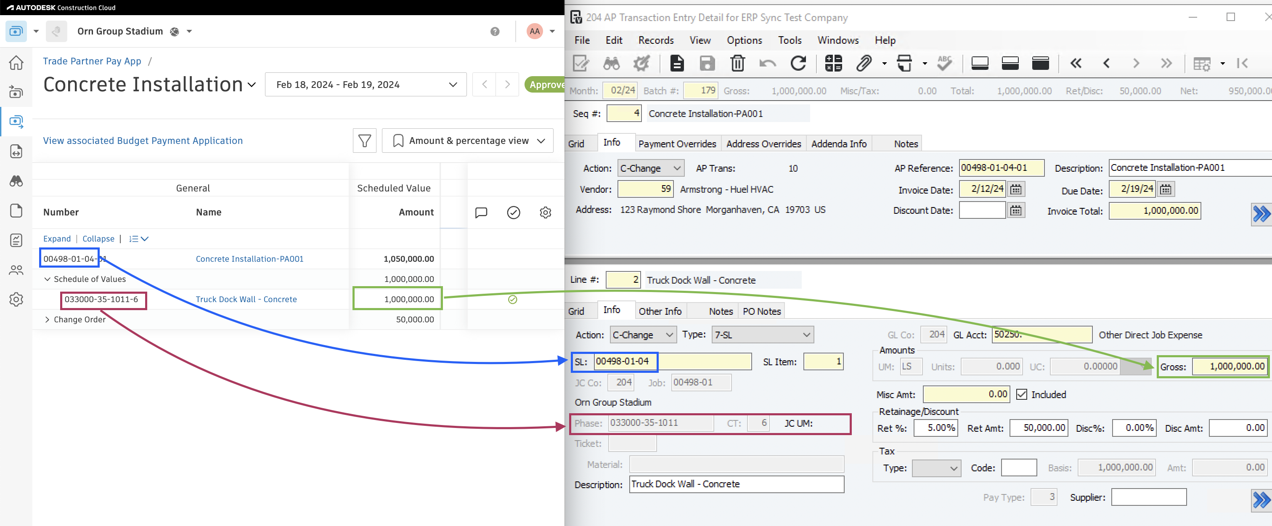Go to previous record arrow in Viewpoint toolbar
Image resolution: width=1272 pixels, height=526 pixels.
(1107, 63)
